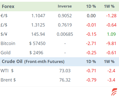Screen dimensions: 119x97
Task: Click the Brent price 76.32
Action: point(65,80)
